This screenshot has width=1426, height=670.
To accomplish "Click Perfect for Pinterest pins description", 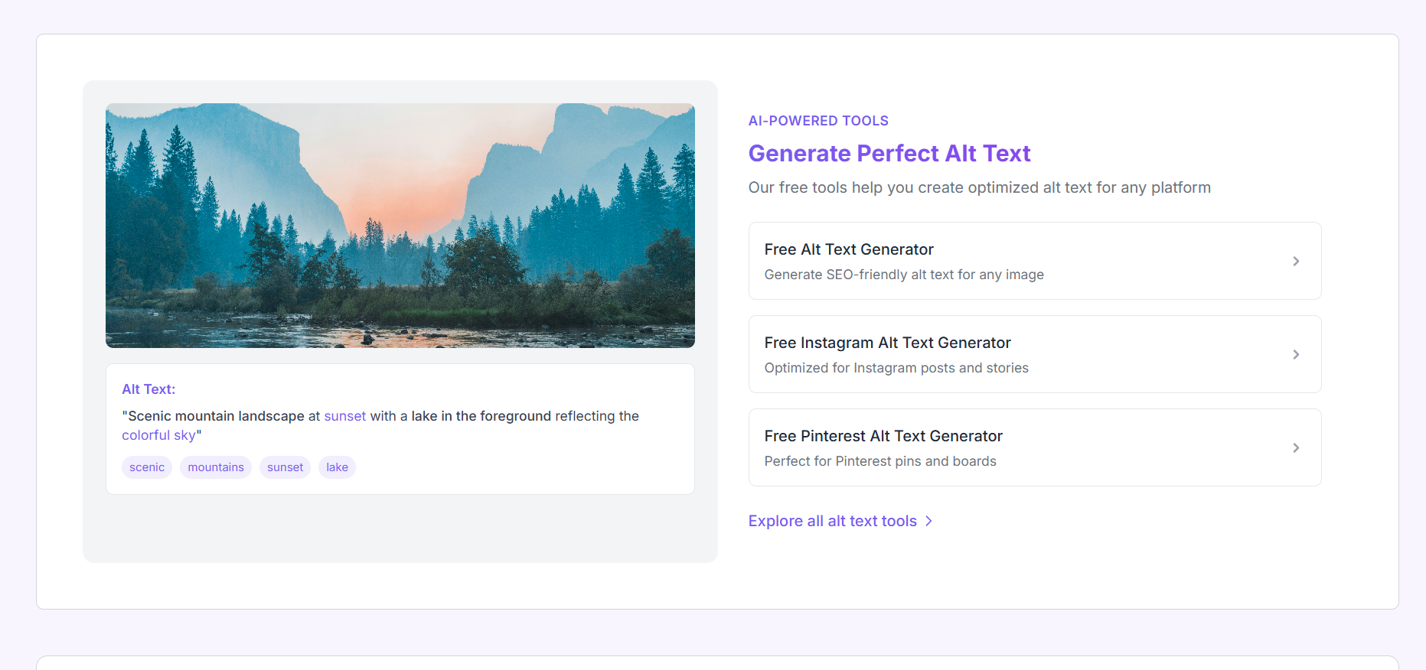I will pos(880,461).
